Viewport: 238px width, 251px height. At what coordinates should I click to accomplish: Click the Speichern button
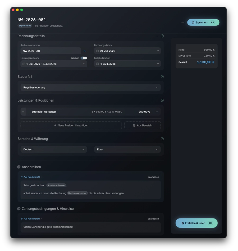[203, 23]
